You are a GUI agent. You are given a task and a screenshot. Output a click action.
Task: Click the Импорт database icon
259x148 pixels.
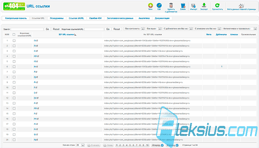click(194, 6)
